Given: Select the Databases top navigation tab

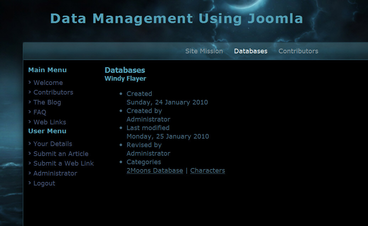Looking at the screenshot, I should (250, 51).
